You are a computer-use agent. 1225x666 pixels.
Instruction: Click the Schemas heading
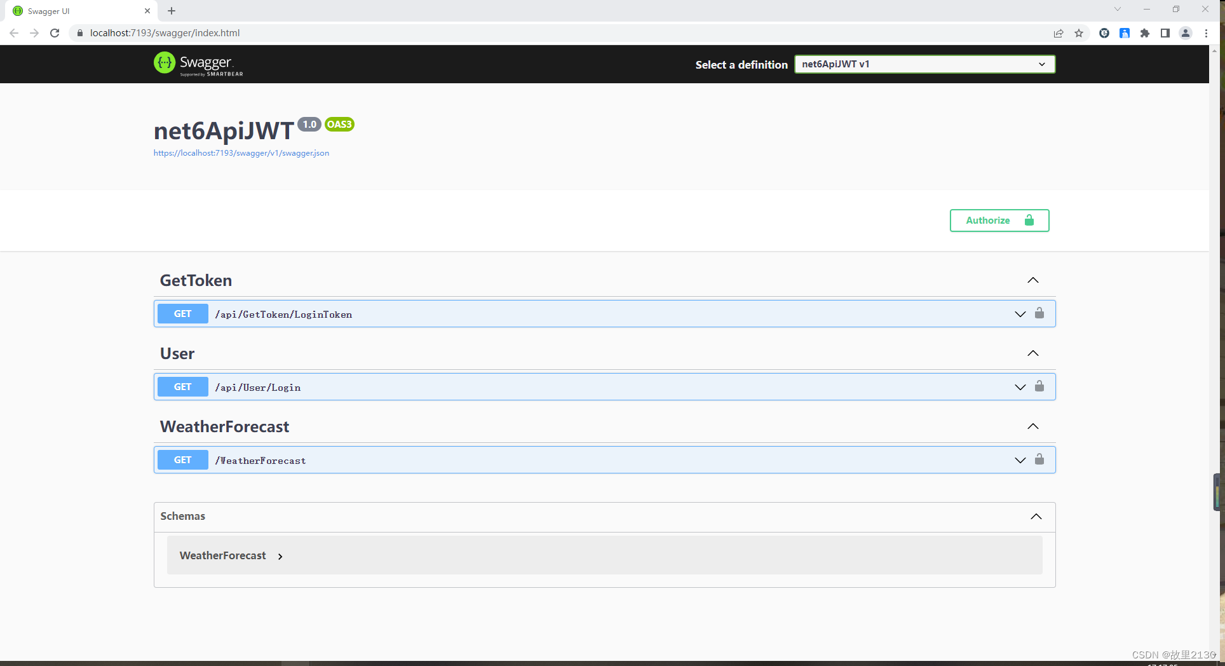(183, 516)
